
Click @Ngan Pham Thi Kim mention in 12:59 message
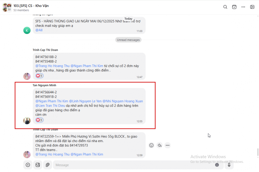[87, 154]
